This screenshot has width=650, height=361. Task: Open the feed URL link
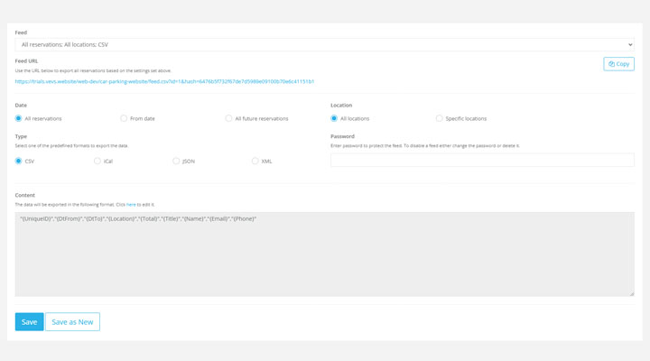point(164,81)
